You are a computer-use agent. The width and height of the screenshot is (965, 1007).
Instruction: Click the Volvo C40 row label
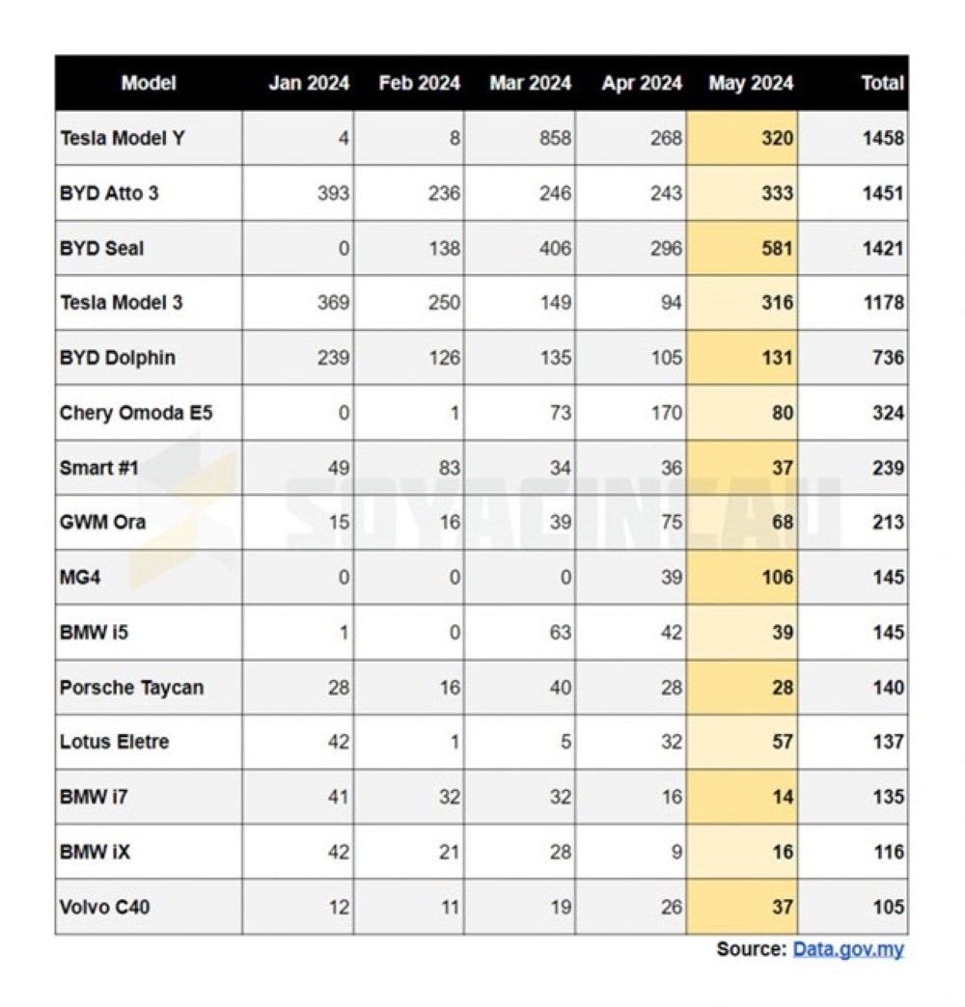[x=104, y=907]
